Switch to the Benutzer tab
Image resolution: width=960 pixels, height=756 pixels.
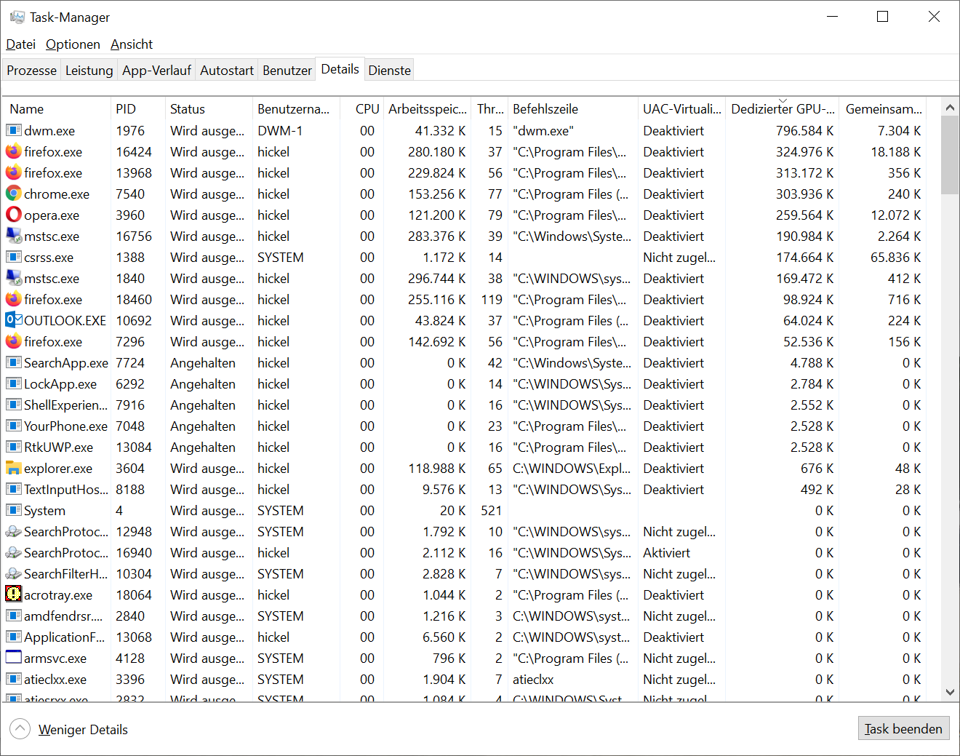pyautogui.click(x=287, y=71)
